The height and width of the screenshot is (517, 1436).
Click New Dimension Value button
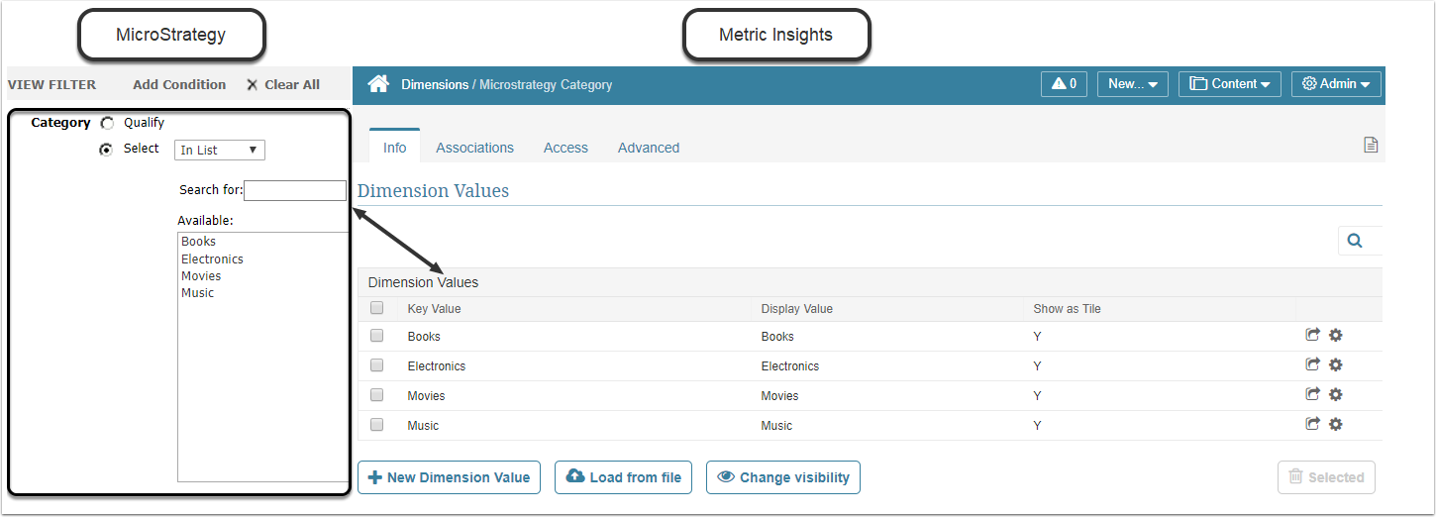tap(449, 477)
